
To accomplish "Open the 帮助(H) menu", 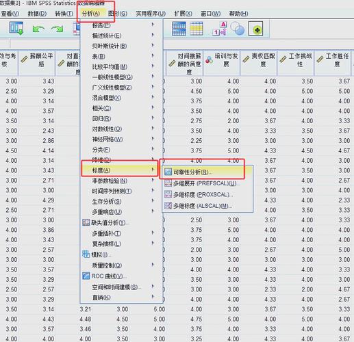I will point(238,14).
